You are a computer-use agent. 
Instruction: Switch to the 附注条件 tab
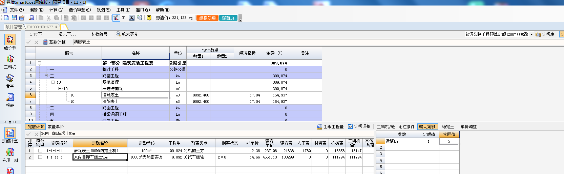(x=406, y=127)
